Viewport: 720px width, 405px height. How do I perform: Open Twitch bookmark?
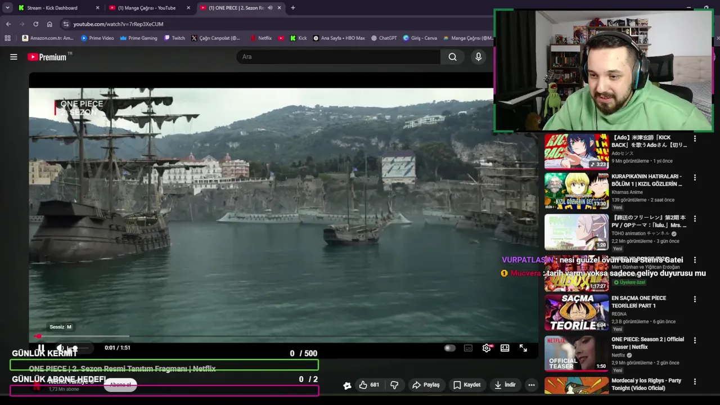[174, 38]
